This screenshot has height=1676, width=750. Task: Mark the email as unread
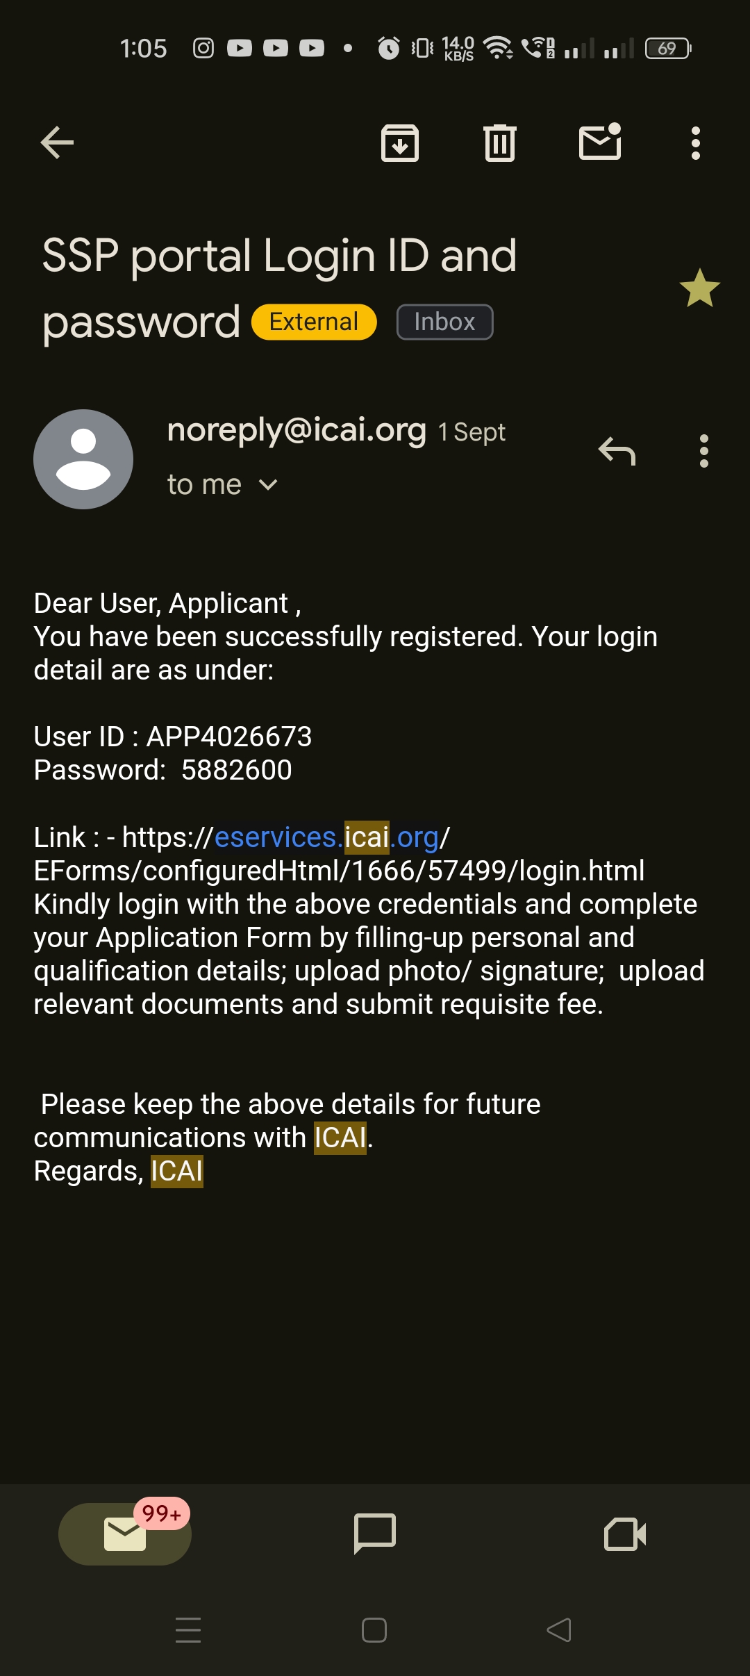tap(600, 142)
